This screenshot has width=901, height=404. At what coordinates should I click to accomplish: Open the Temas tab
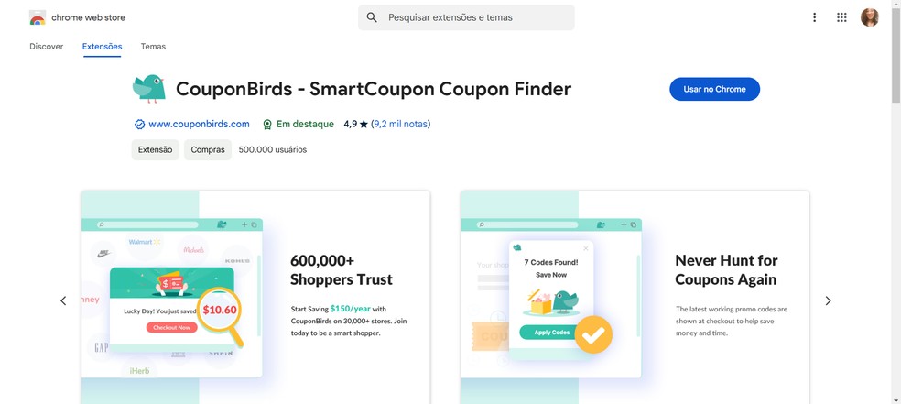coord(153,47)
